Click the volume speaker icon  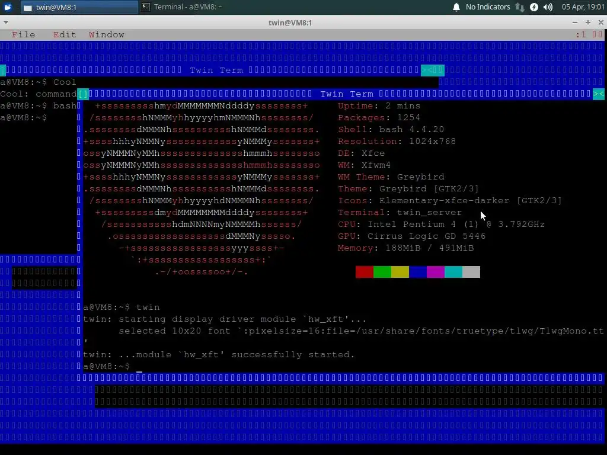point(548,7)
